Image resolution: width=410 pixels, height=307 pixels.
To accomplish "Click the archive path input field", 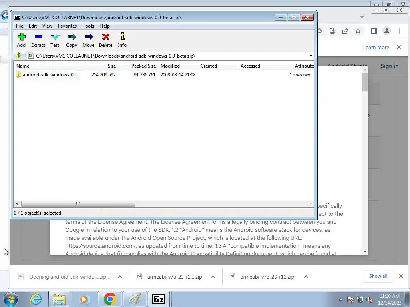I will pyautogui.click(x=167, y=56).
